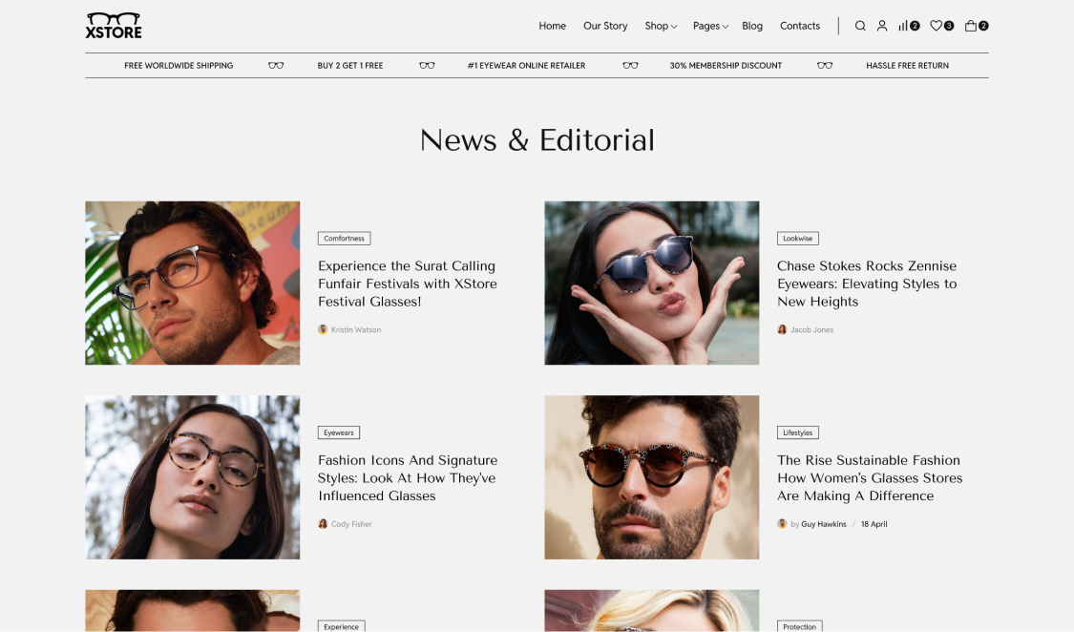Expand the Shop dropdown menu
The image size is (1074, 632).
point(660,26)
